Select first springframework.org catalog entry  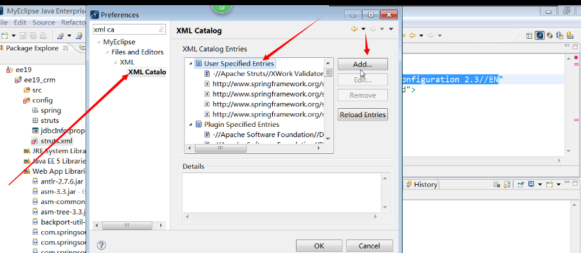pyautogui.click(x=264, y=84)
